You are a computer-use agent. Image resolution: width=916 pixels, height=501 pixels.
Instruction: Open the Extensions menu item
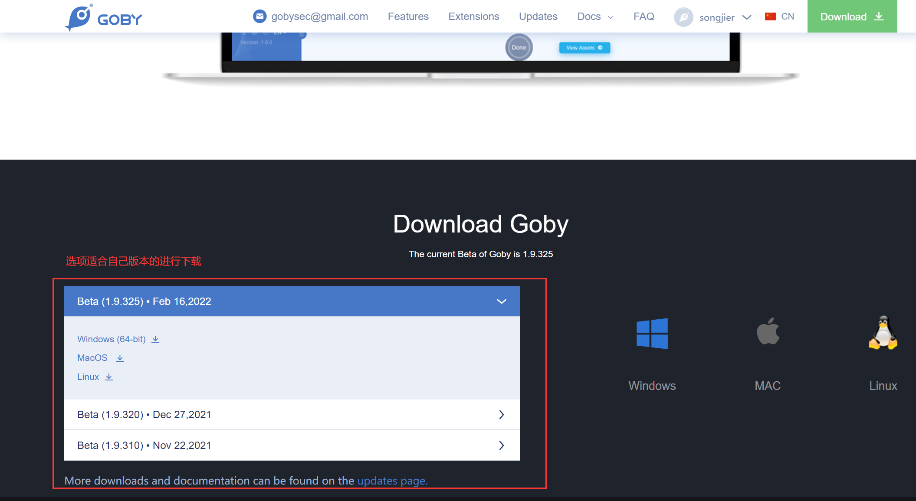pos(473,16)
